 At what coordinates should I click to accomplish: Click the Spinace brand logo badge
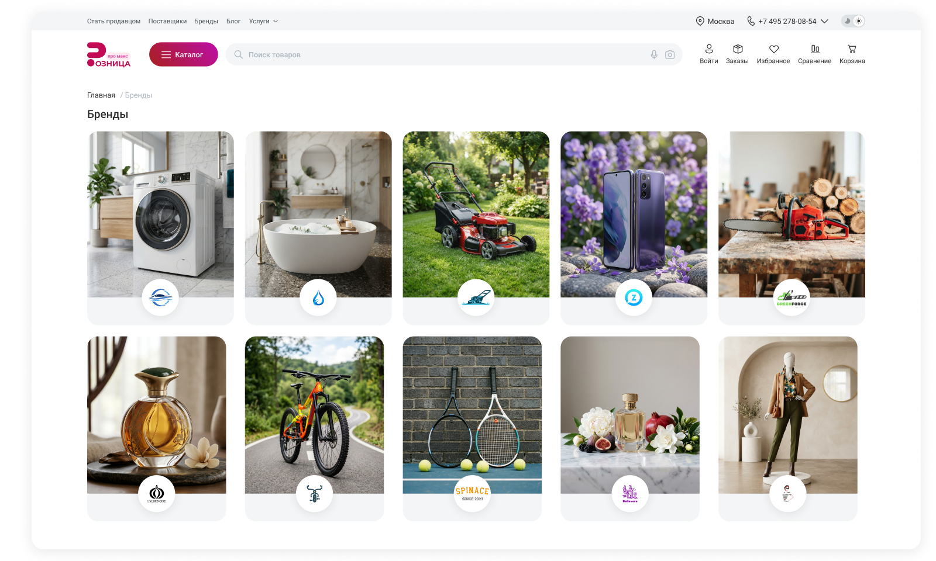tap(472, 494)
